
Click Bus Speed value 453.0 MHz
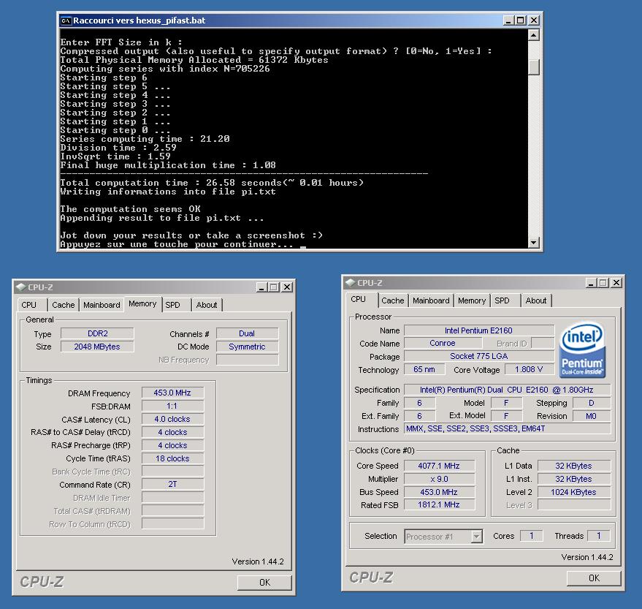point(440,492)
